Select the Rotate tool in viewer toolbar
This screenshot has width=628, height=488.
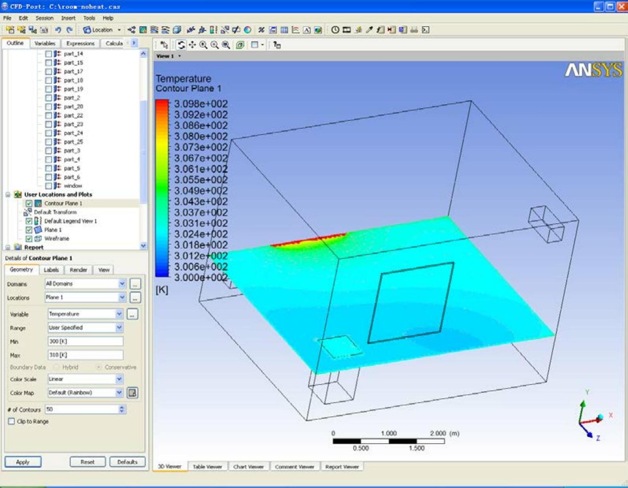181,45
